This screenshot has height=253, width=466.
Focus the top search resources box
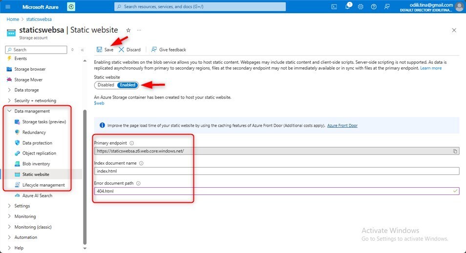(200, 6)
